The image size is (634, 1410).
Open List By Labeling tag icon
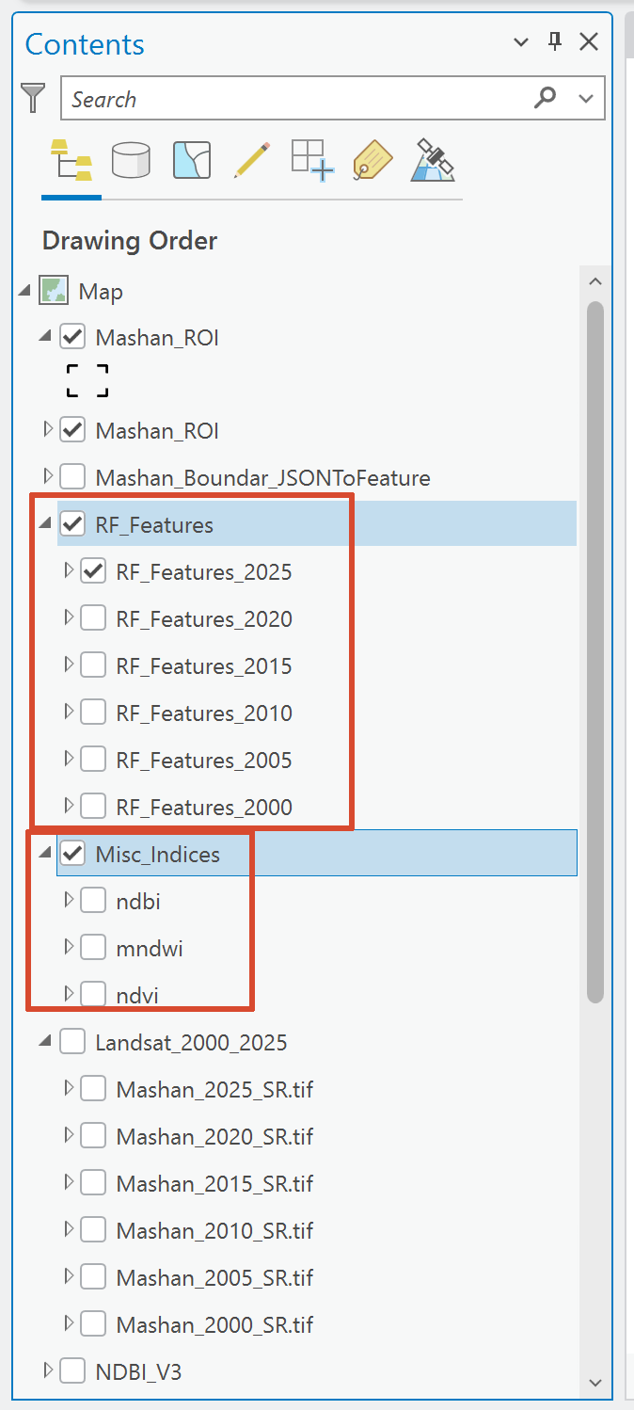coord(372,160)
